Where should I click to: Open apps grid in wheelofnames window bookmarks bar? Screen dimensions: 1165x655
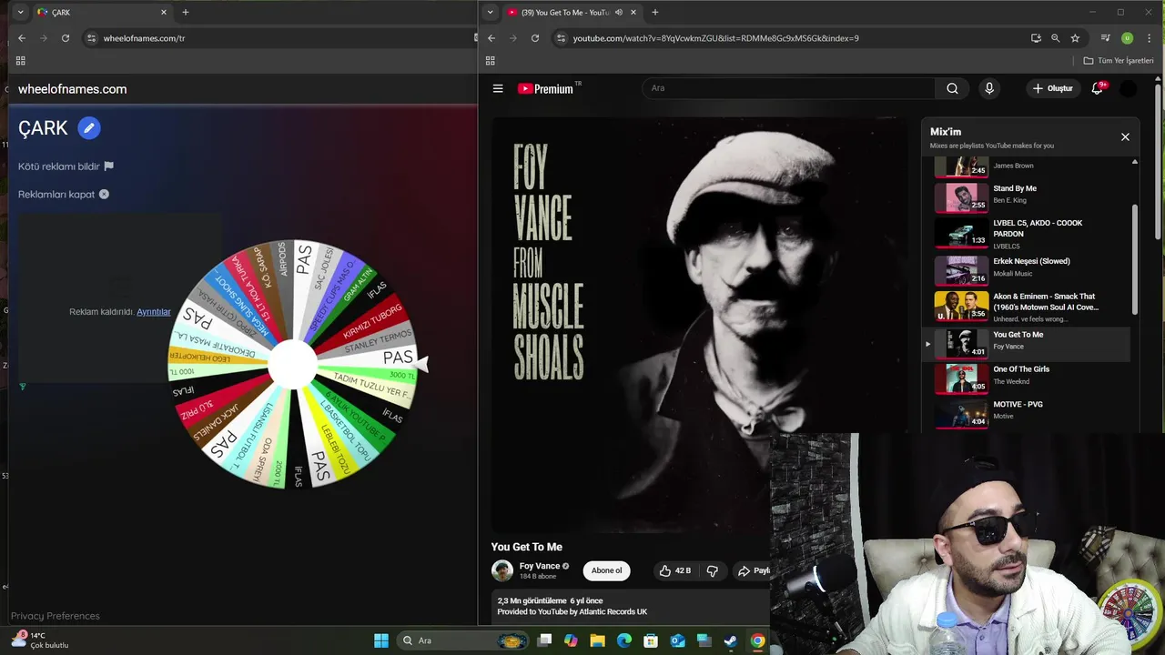point(20,61)
